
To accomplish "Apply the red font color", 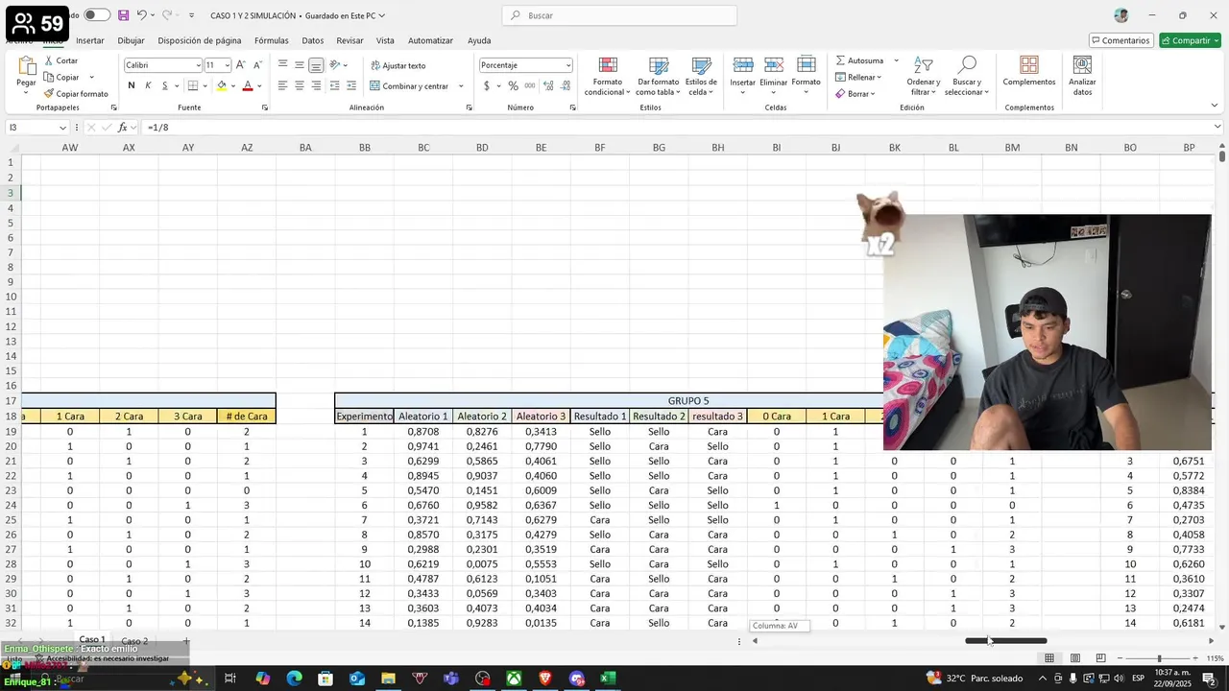I will [x=248, y=85].
